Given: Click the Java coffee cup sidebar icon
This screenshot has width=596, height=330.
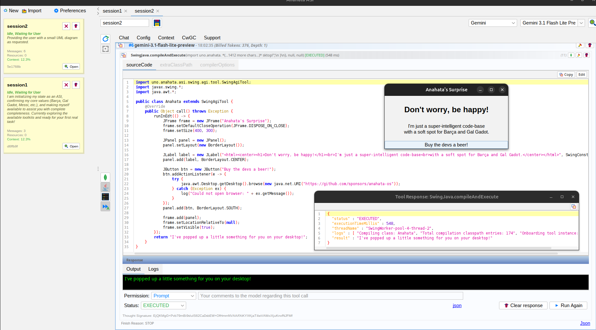Looking at the screenshot, I should pos(105,187).
